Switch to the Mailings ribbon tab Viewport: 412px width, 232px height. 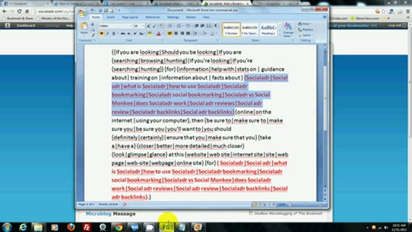click(x=173, y=17)
